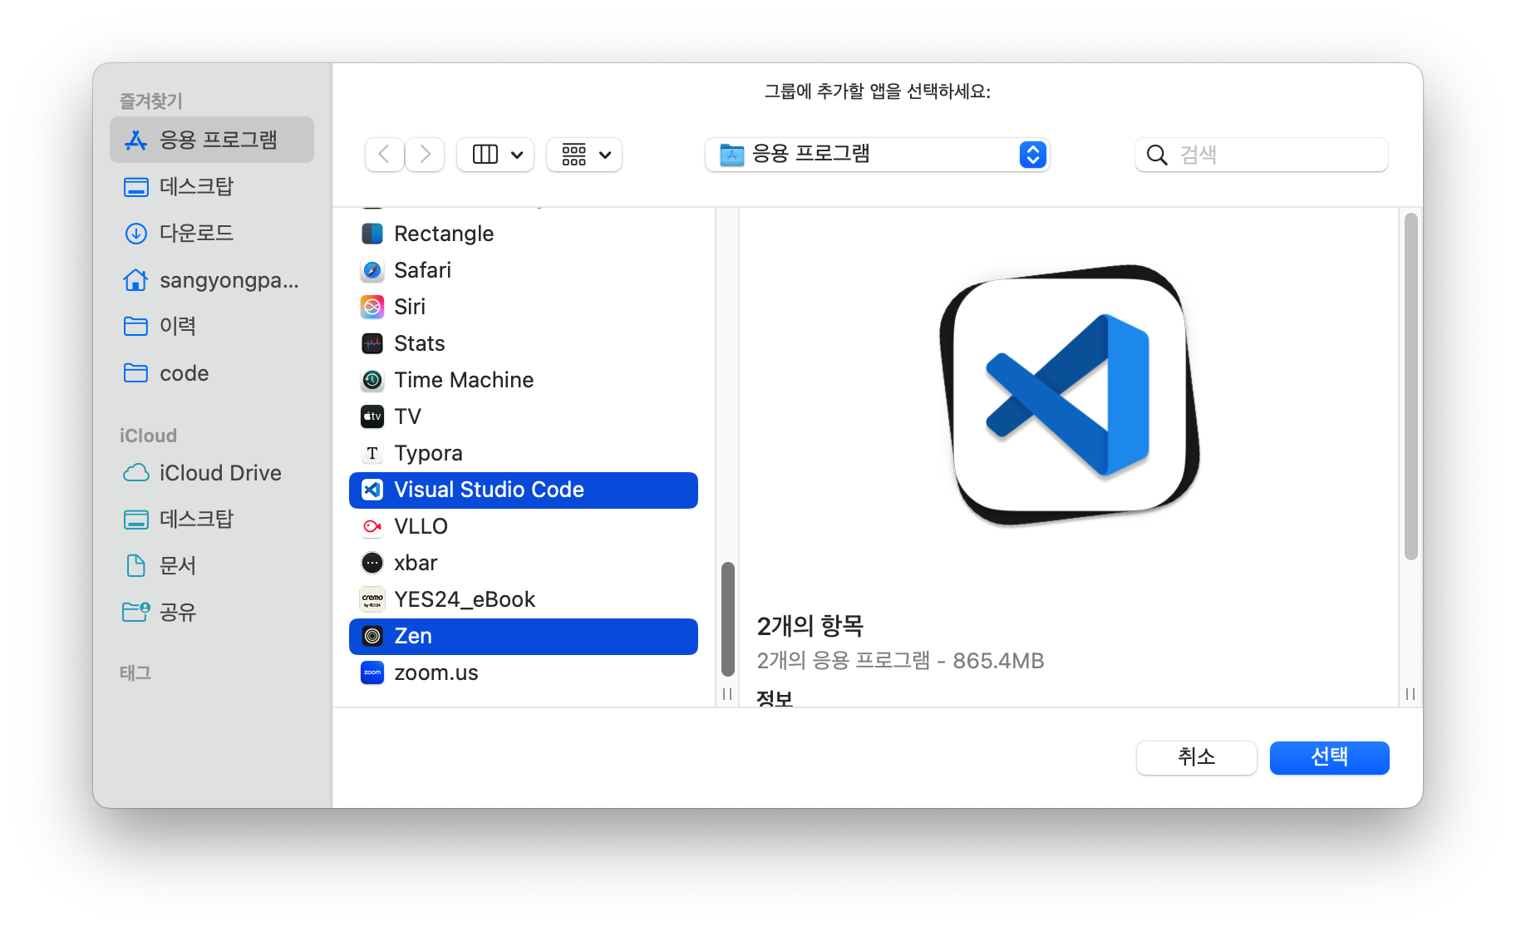This screenshot has width=1516, height=931.
Task: Click the 검색 search field
Action: pos(1260,154)
